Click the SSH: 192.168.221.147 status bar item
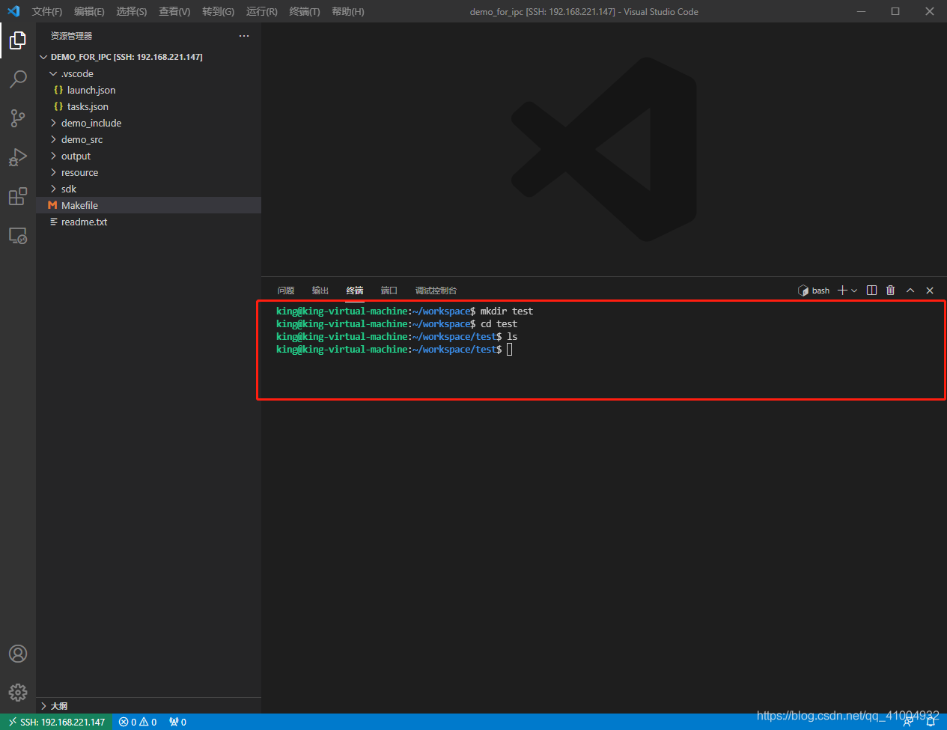Image resolution: width=947 pixels, height=730 pixels. pos(56,722)
